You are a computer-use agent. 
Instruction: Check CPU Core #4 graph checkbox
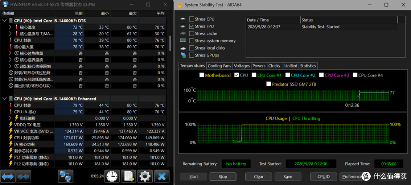(x=355, y=75)
